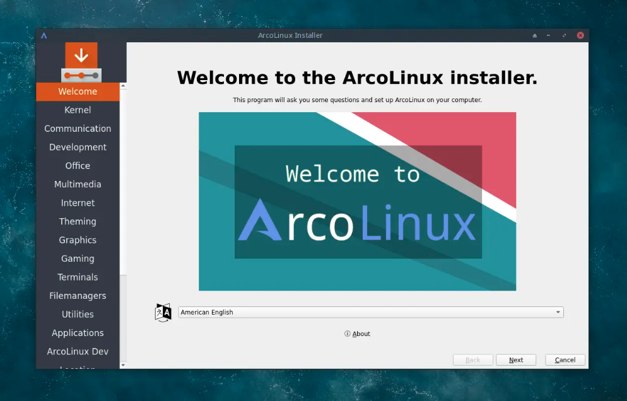Screen dimensions: 627x401
Task: Click the sidebar scroll-down arrow
Action: [x=123, y=365]
